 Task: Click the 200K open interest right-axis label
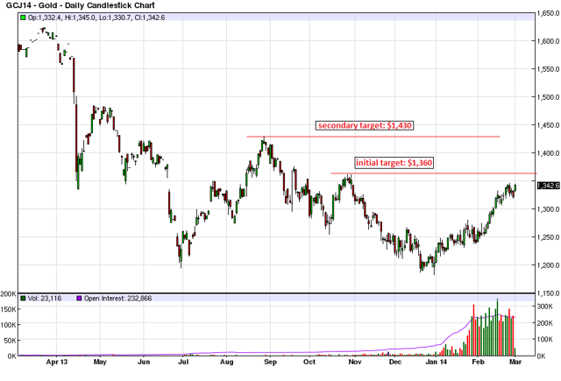point(545,322)
